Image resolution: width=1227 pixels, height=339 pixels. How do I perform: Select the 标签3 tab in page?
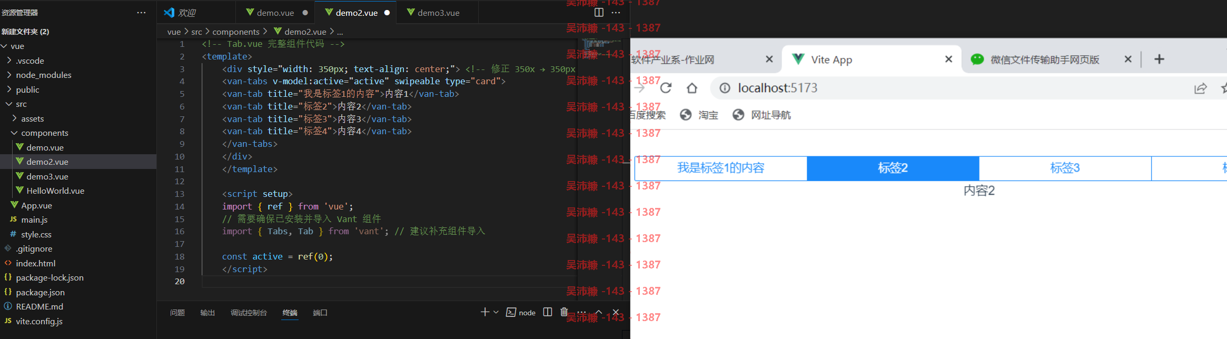coord(1065,168)
